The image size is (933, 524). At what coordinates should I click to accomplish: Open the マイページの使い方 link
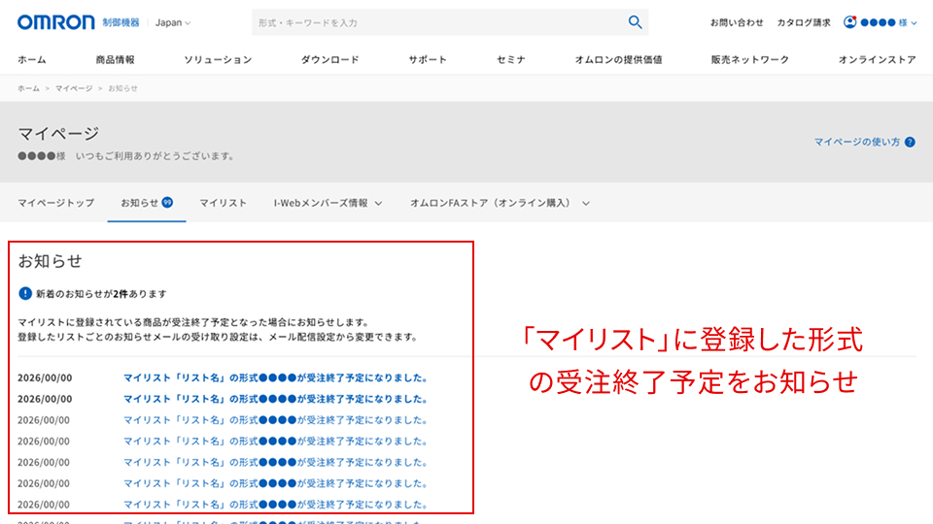click(857, 142)
